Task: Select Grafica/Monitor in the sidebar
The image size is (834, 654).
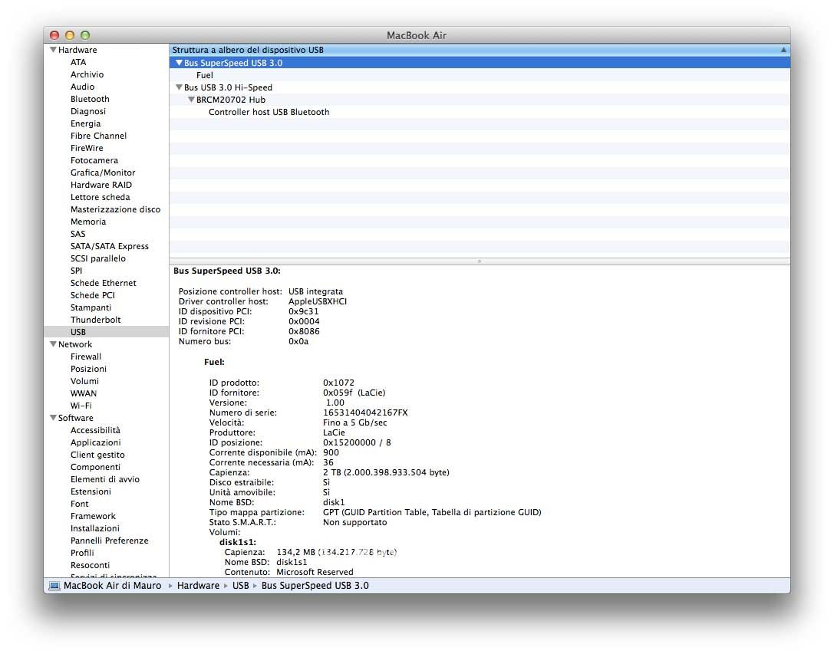Action: 103,173
